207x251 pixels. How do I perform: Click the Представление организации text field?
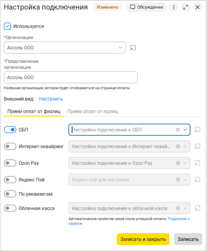point(71,78)
